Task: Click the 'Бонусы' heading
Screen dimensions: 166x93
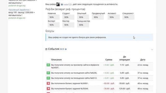Action: 50,31
